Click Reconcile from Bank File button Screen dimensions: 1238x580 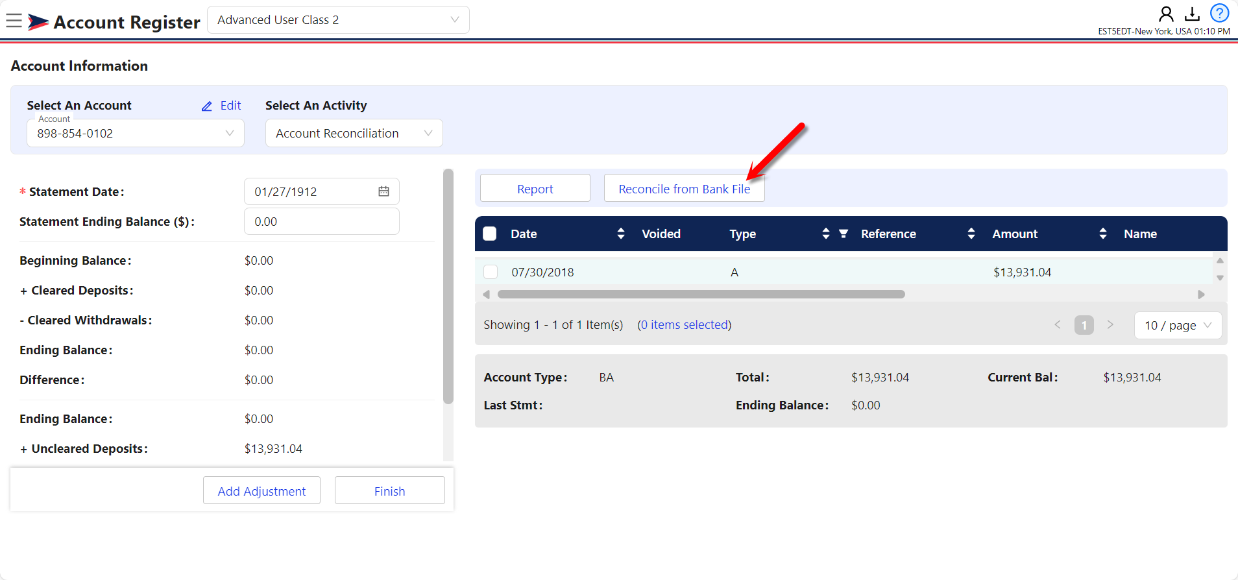(685, 189)
